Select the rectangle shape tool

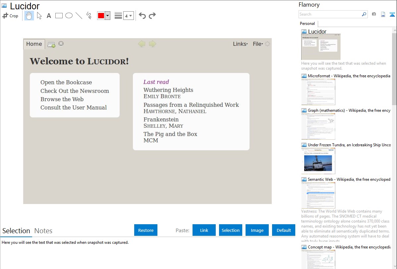59,16
